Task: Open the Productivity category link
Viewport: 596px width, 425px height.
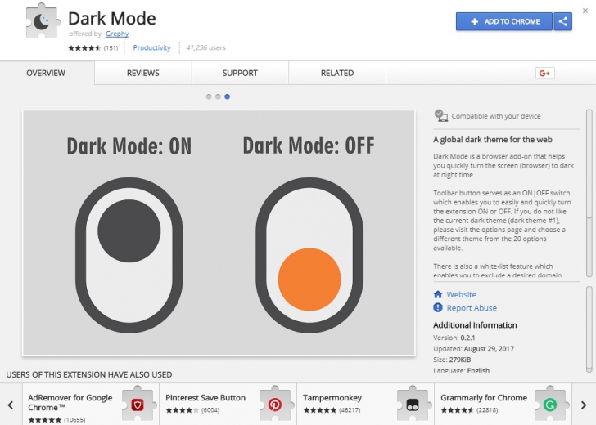Action: click(x=151, y=47)
